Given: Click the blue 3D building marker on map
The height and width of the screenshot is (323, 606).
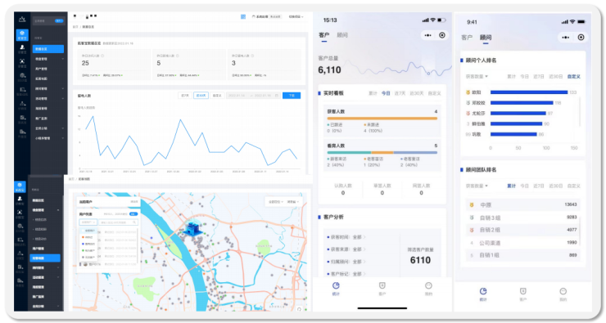Looking at the screenshot, I should click(x=192, y=227).
